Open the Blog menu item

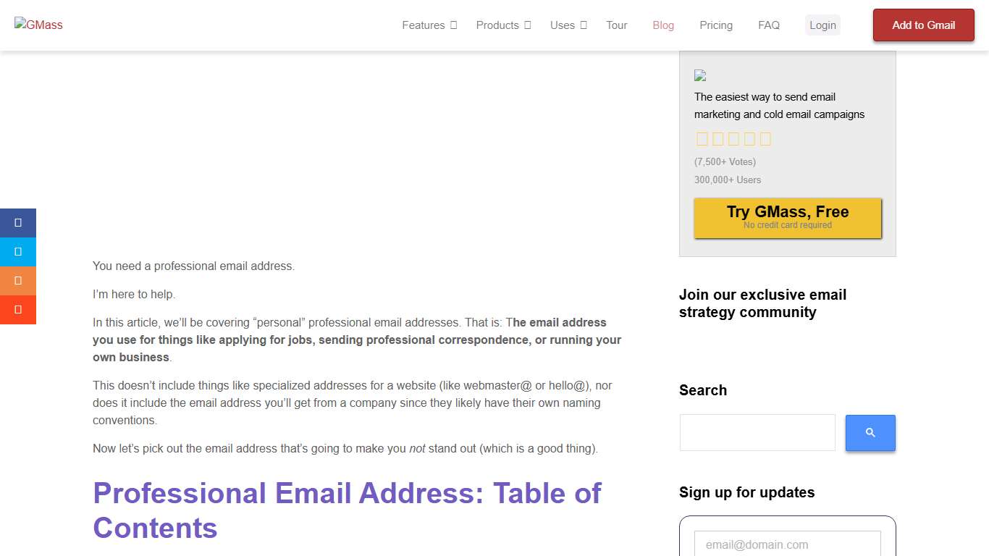click(x=662, y=25)
